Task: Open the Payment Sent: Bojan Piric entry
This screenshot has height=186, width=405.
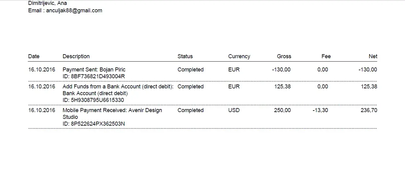Action: pyautogui.click(x=94, y=70)
